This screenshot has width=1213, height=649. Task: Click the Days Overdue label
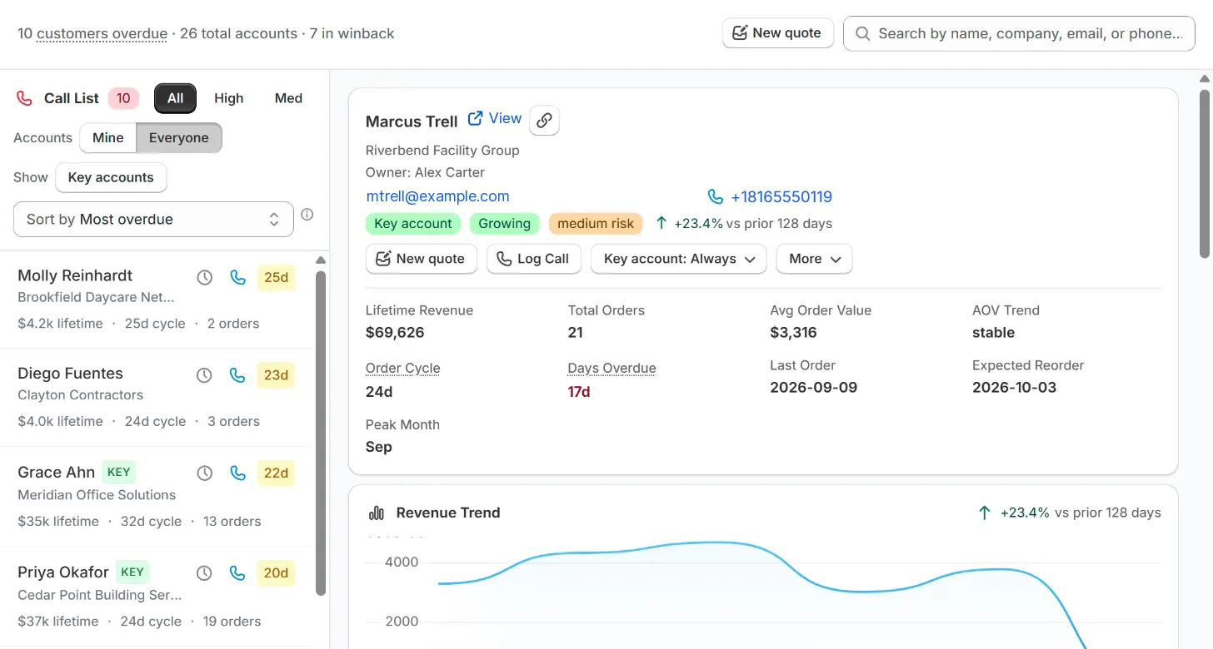click(611, 368)
